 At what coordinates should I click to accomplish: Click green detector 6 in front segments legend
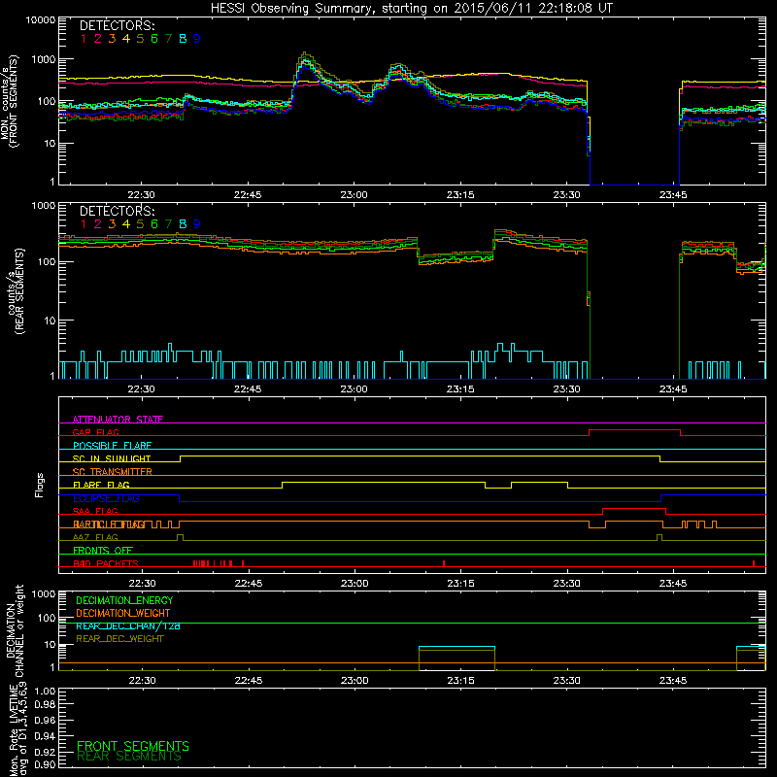[154, 39]
